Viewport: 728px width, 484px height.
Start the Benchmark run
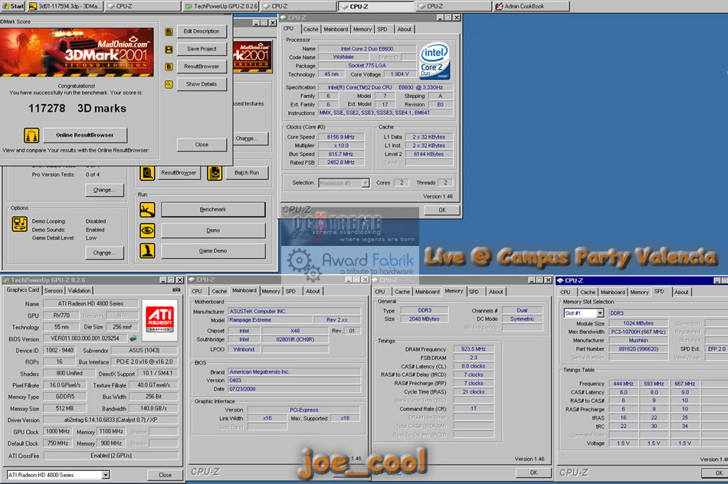(213, 210)
